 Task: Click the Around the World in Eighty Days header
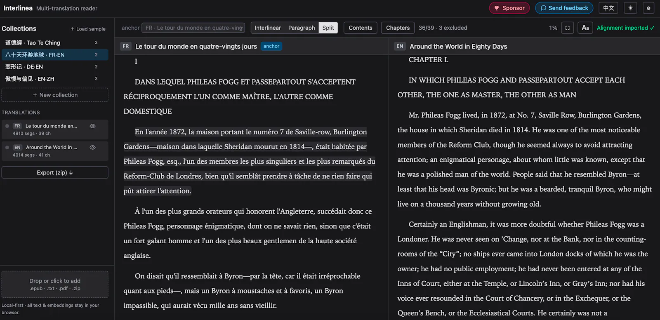point(458,47)
